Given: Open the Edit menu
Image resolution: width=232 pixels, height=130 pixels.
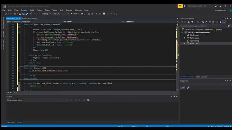Looking at the screenshot, I should [x=10, y=10].
